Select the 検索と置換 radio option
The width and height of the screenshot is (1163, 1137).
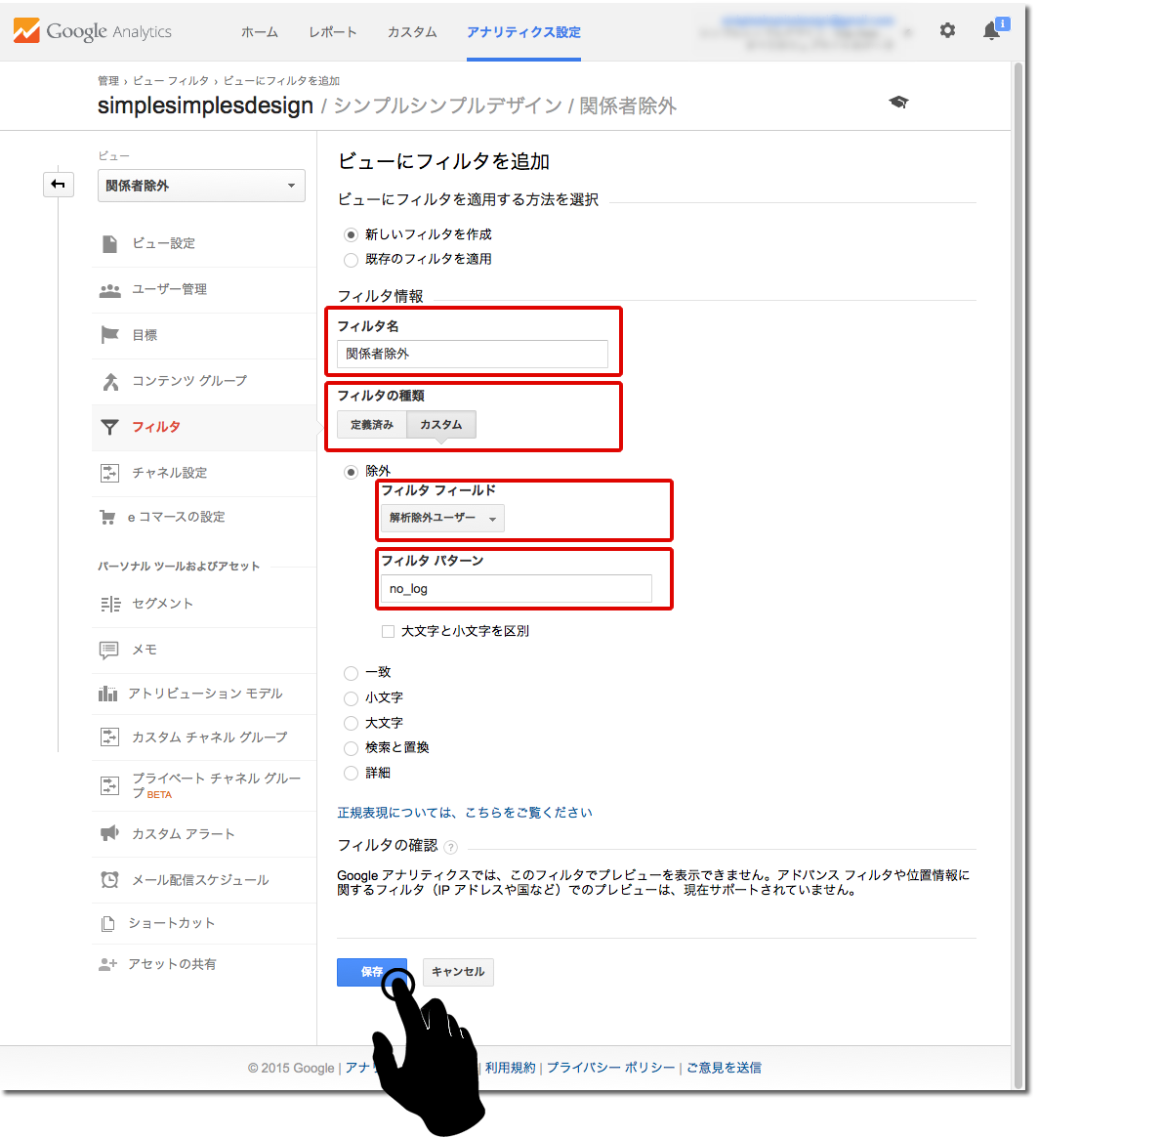tap(351, 748)
